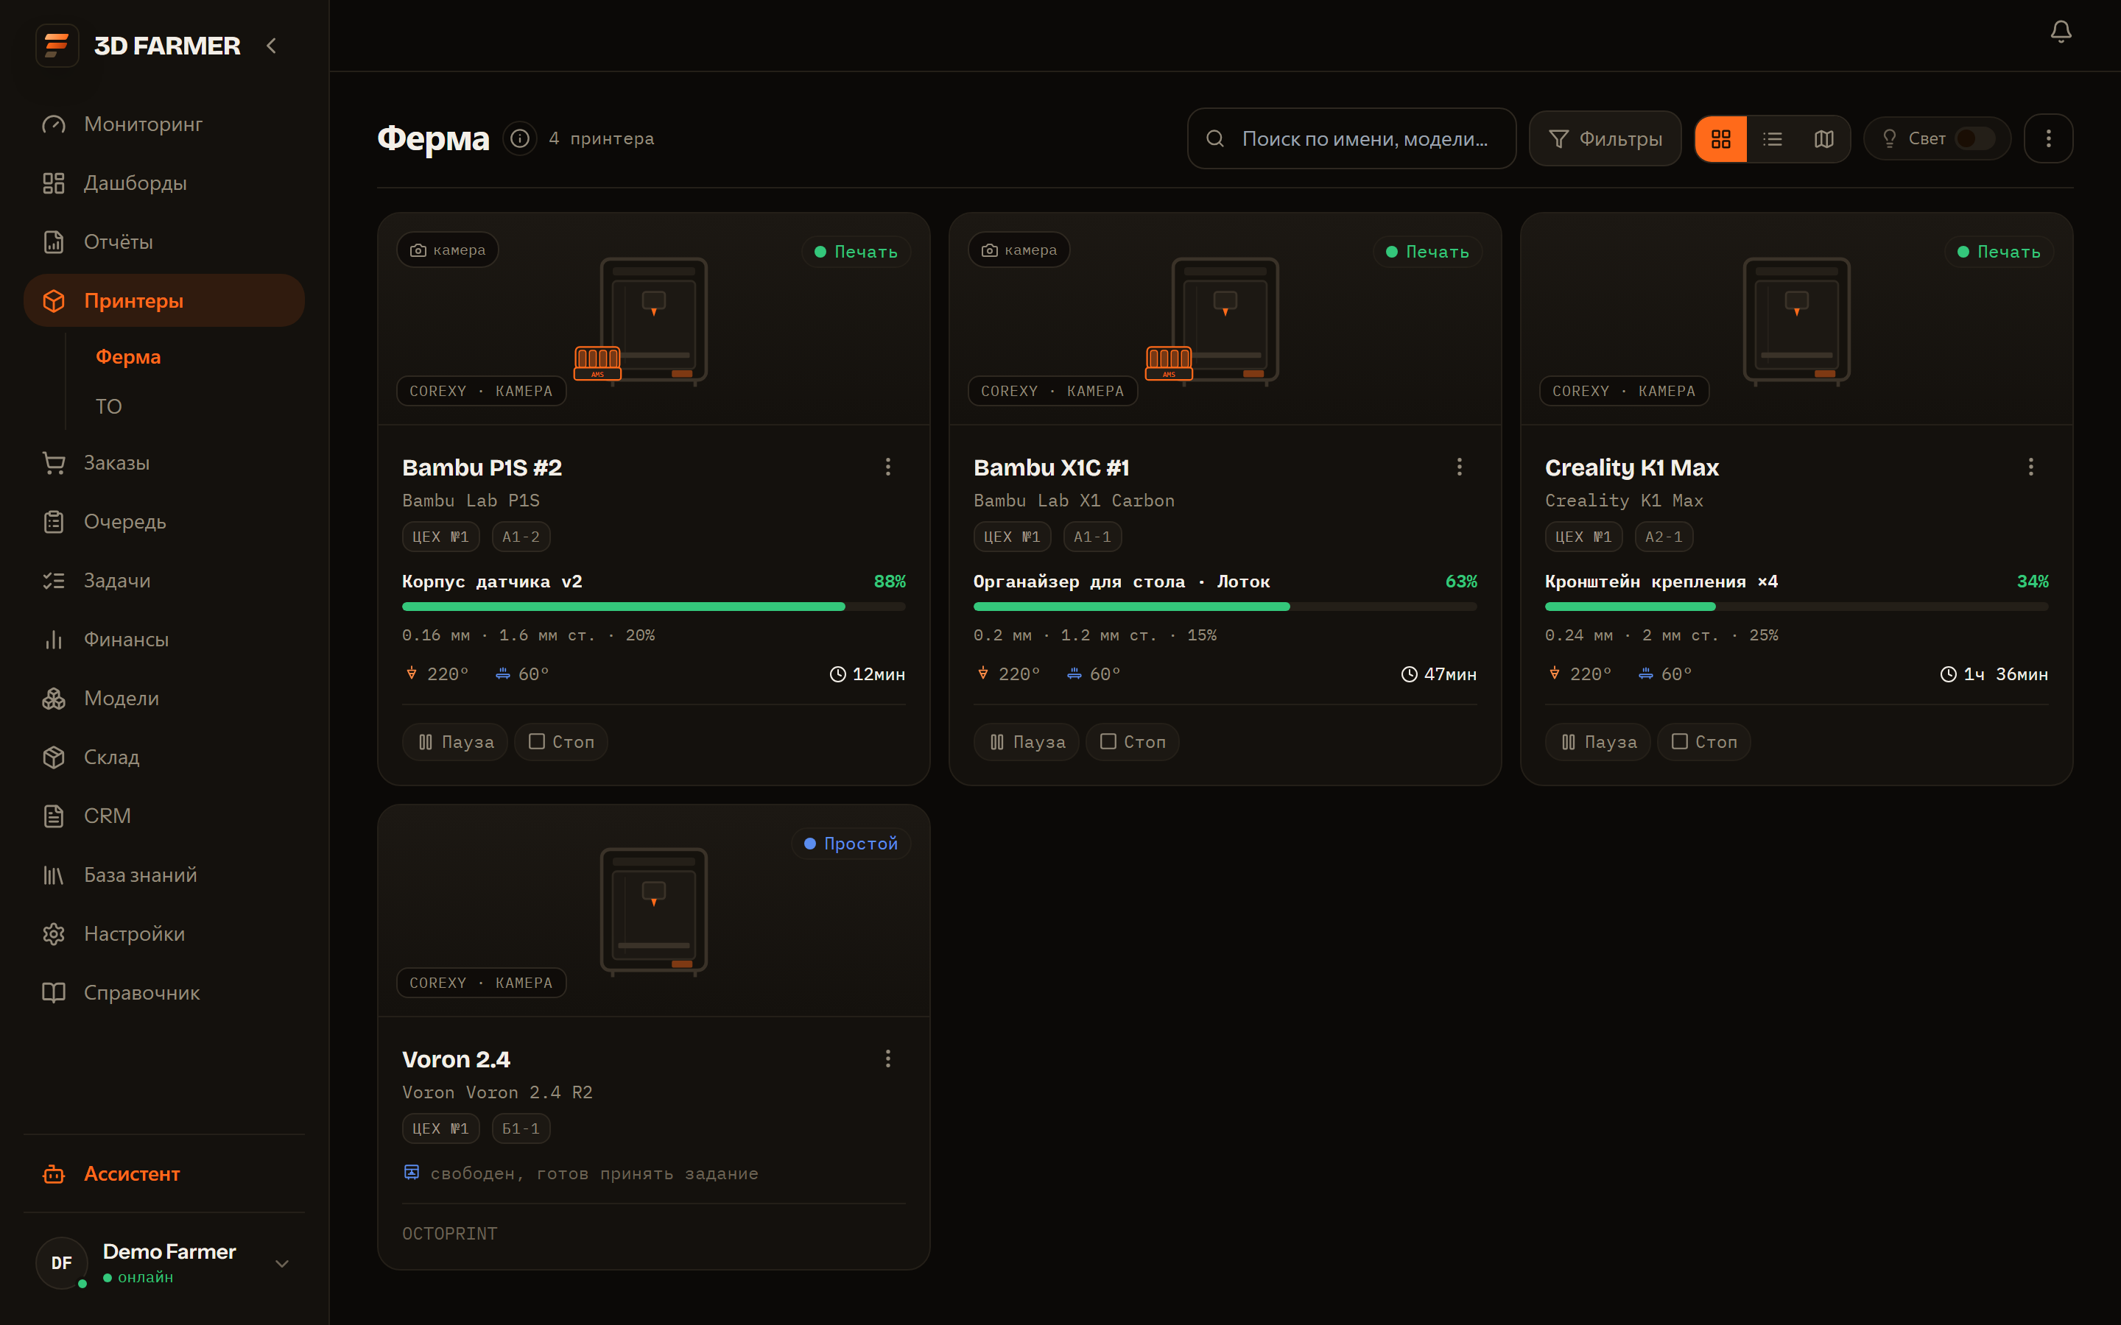Screen dimensions: 2121x1325
Task: Open Заказы in the sidebar
Action: (165, 463)
